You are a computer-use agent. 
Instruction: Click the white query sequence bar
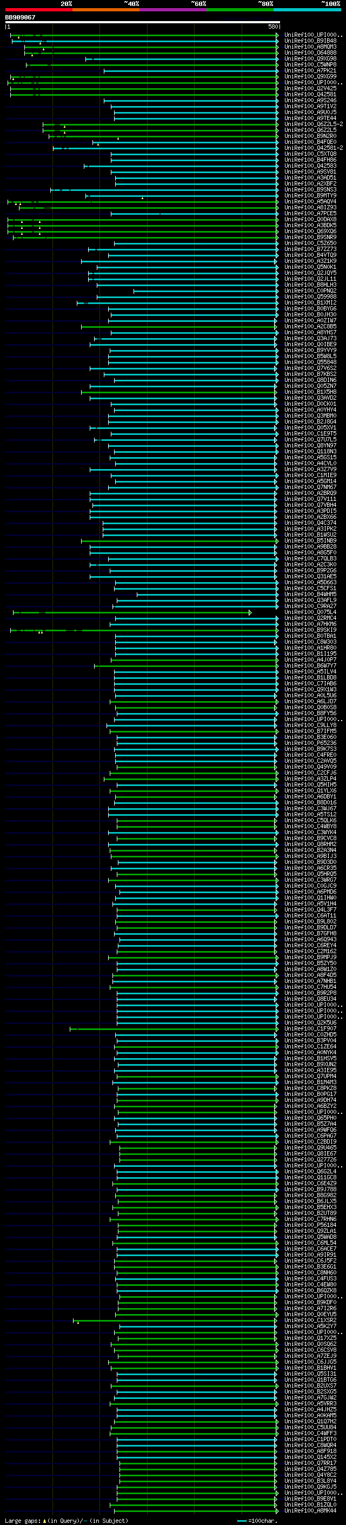point(143,23)
